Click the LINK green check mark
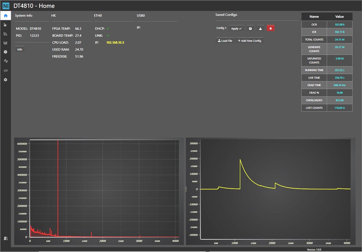The width and height of the screenshot is (362, 252). coord(108,36)
